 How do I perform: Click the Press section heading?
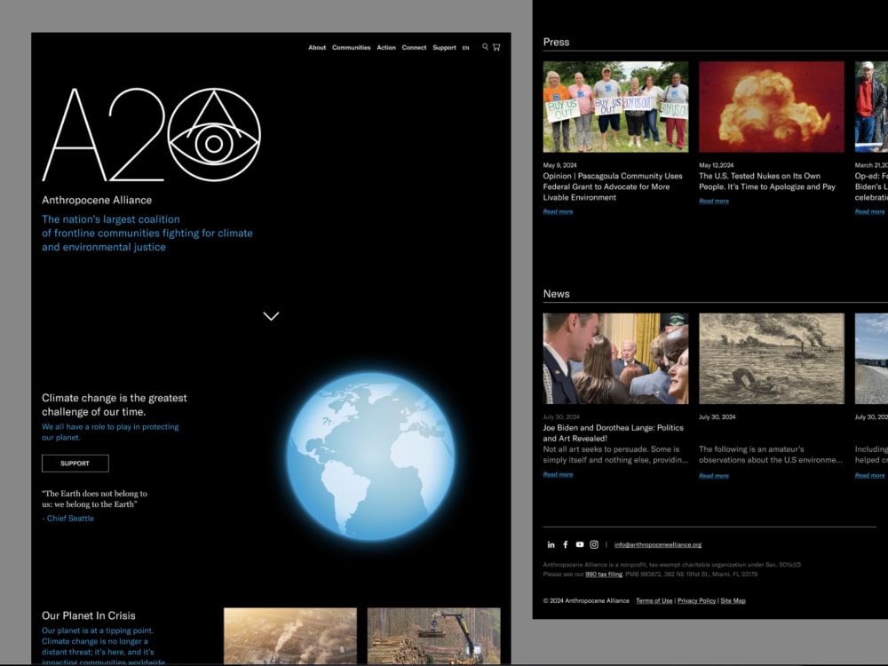point(556,42)
